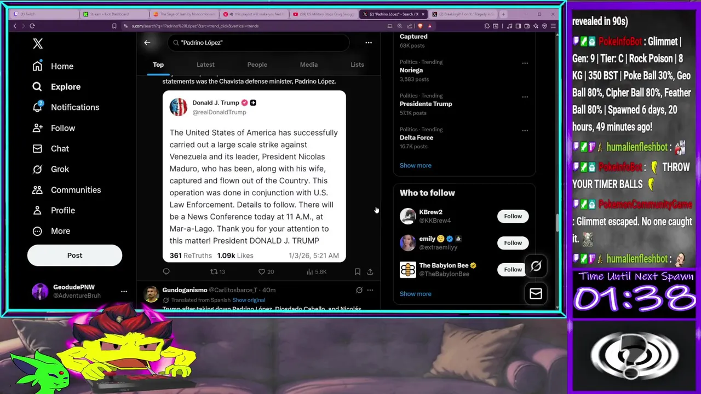
Task: Switch to the Top tab
Action: click(158, 65)
